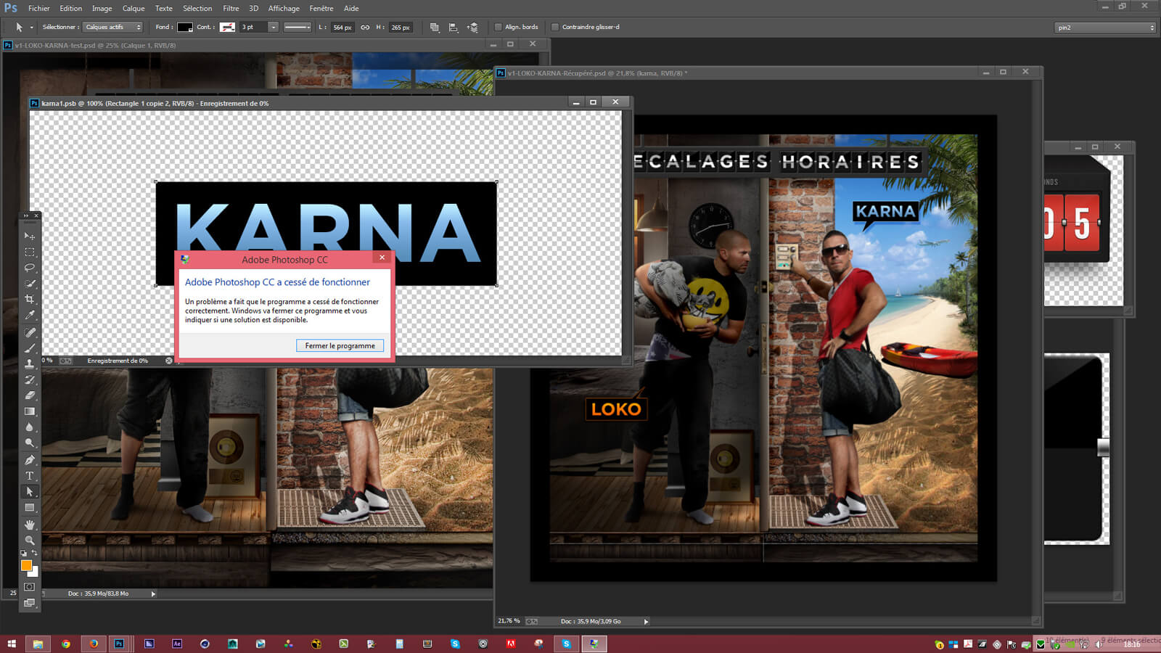Open the Affichage menu

pos(284,8)
